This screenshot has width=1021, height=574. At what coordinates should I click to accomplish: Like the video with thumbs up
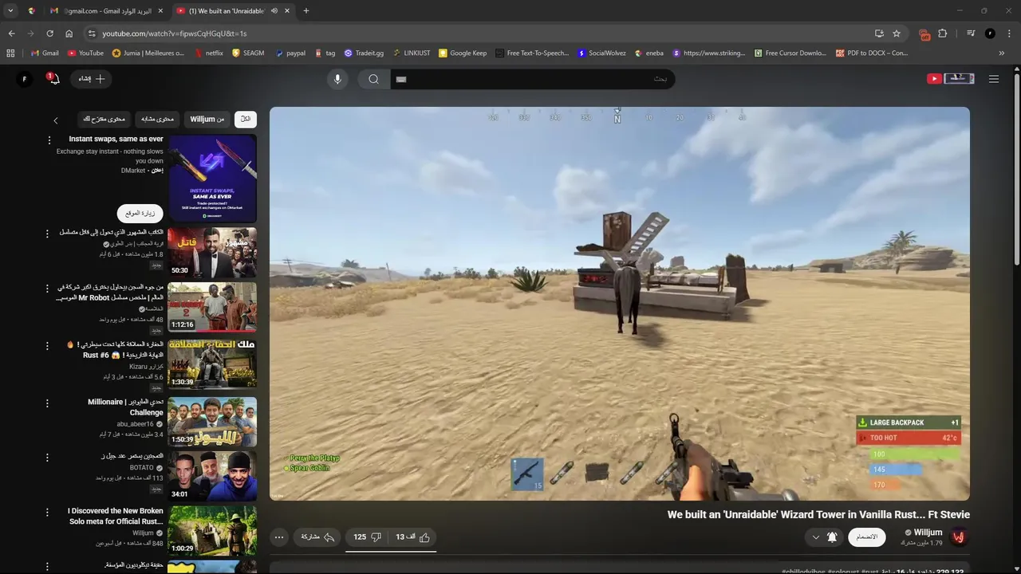click(413, 537)
